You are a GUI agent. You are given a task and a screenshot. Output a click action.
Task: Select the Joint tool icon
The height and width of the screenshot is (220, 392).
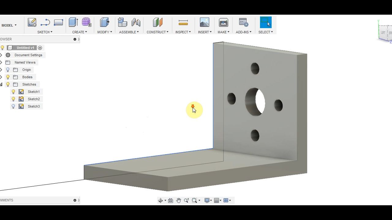[x=136, y=22]
